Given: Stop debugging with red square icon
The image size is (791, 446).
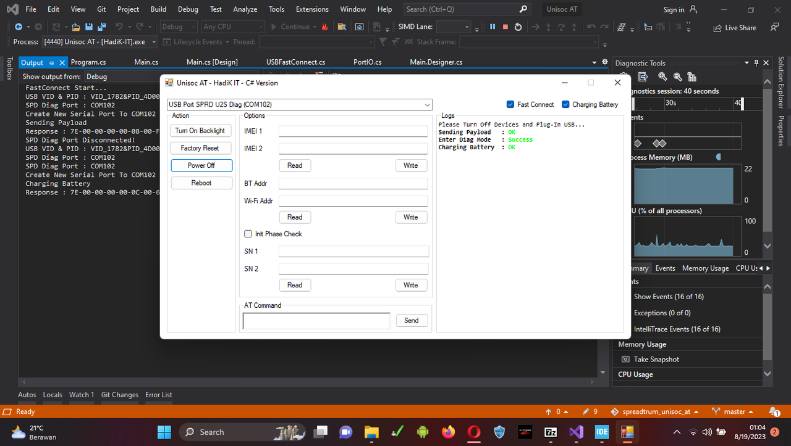Looking at the screenshot, I should tap(505, 27).
